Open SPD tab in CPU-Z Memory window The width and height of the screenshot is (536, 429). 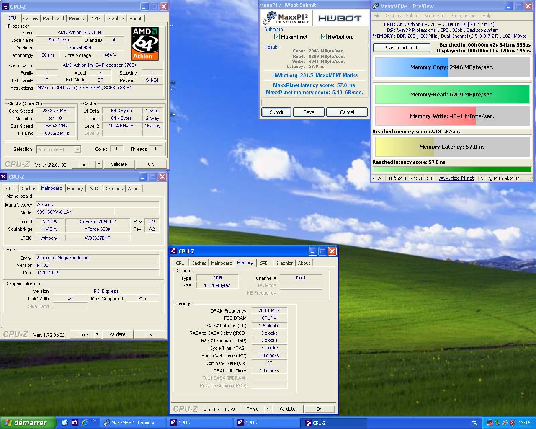(x=264, y=263)
